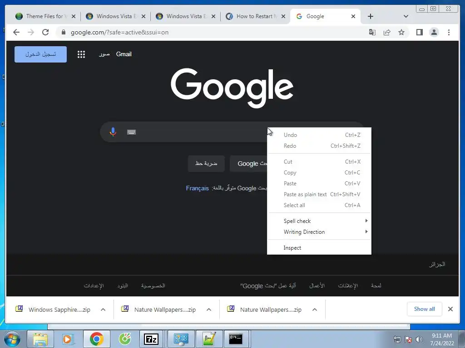Click the volume speaker tray icon

click(x=419, y=339)
